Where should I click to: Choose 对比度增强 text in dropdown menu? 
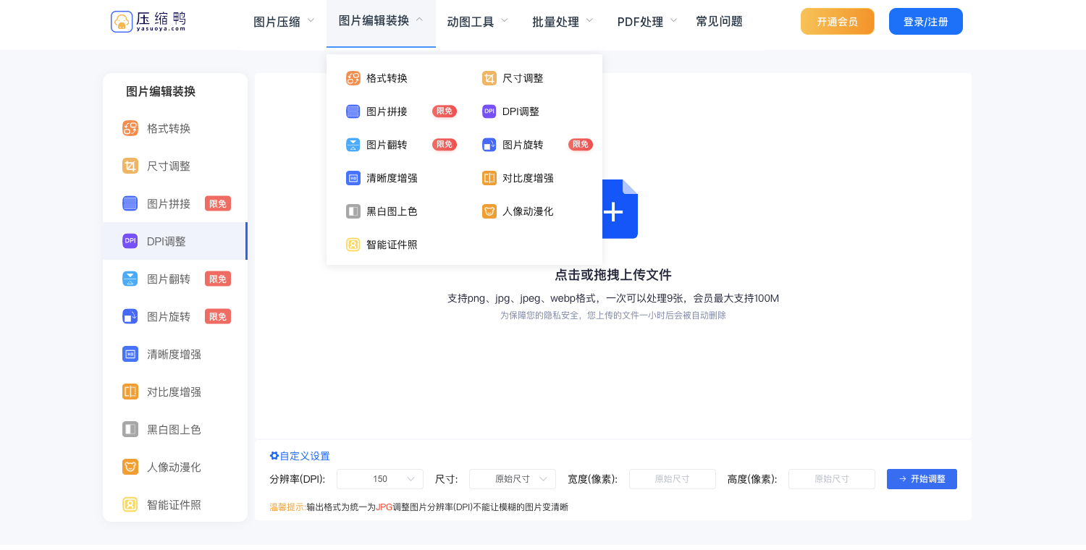coord(528,178)
